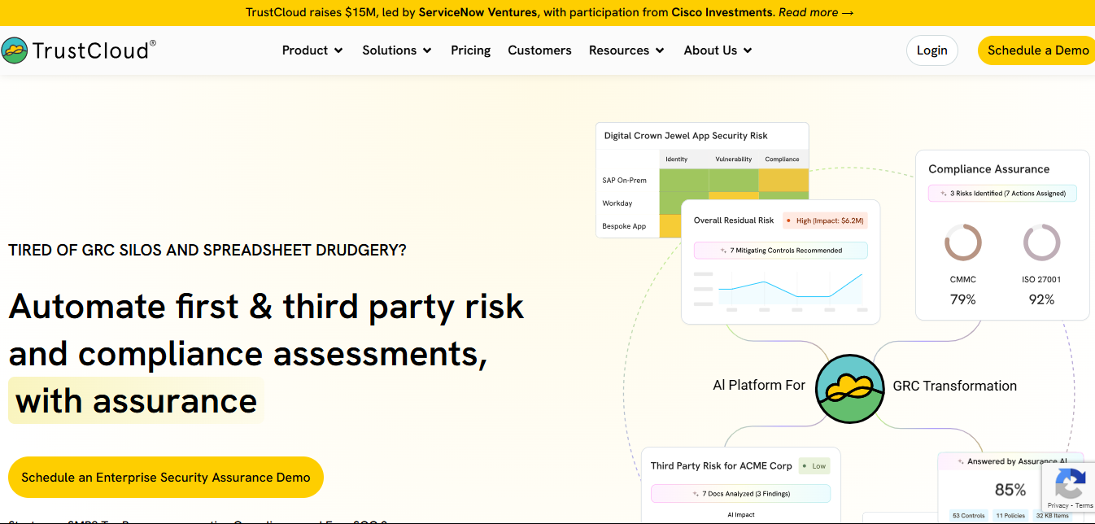
Task: Click '3 Risks Identified (7 Actions Assigned)' pill
Action: point(1002,194)
